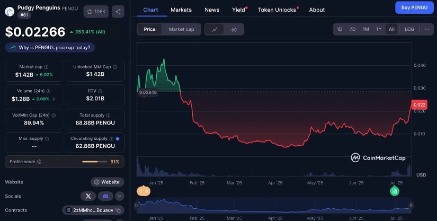Screen dimensions: 437x221
Task: Open the News tab
Action: 212,10
